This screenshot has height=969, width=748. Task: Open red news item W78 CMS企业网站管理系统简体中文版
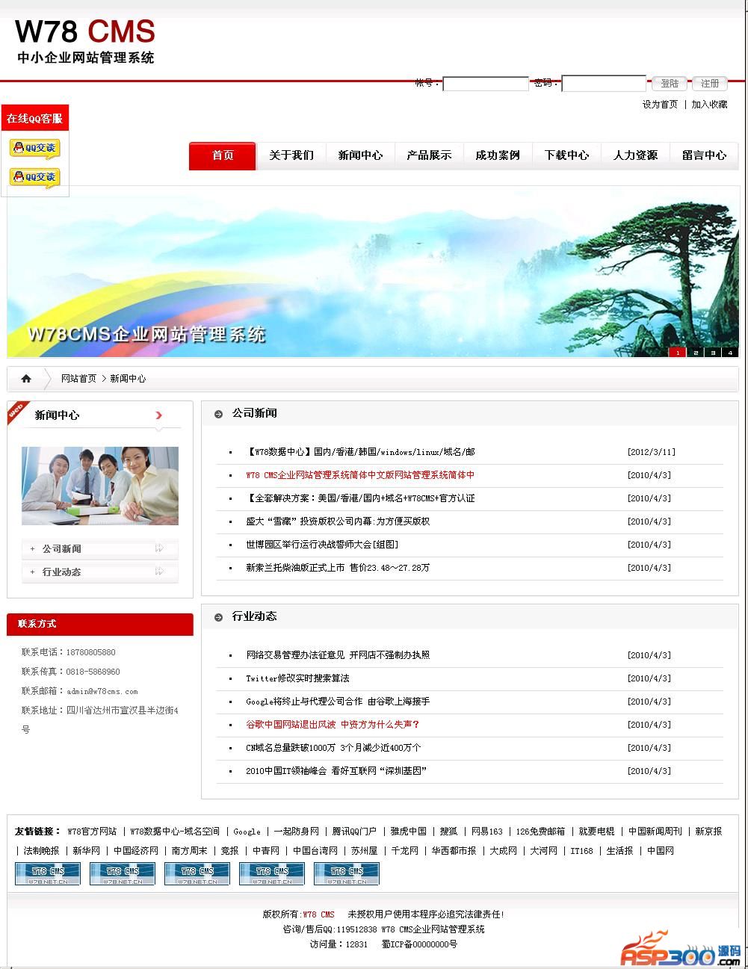[x=360, y=475]
